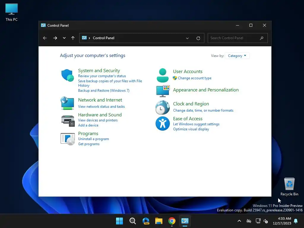Image resolution: width=304 pixels, height=228 pixels.
Task: Click the OneDrive cloud tray icon
Action: click(x=249, y=221)
